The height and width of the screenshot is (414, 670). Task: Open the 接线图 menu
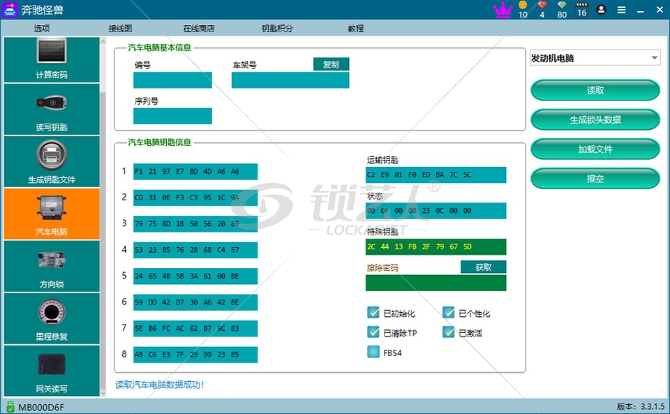point(120,28)
